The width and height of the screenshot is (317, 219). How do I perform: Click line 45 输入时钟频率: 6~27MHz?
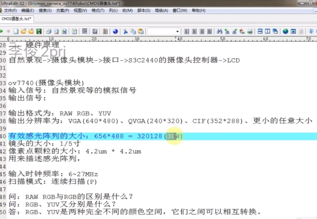(53, 174)
